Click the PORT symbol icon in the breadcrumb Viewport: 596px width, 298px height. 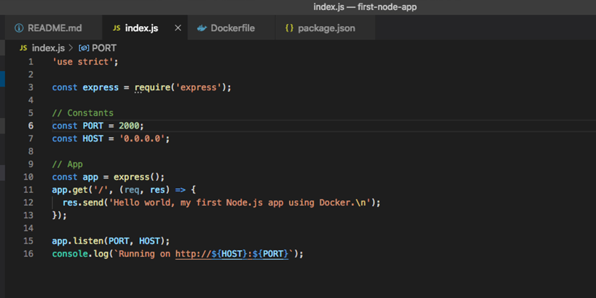[84, 48]
